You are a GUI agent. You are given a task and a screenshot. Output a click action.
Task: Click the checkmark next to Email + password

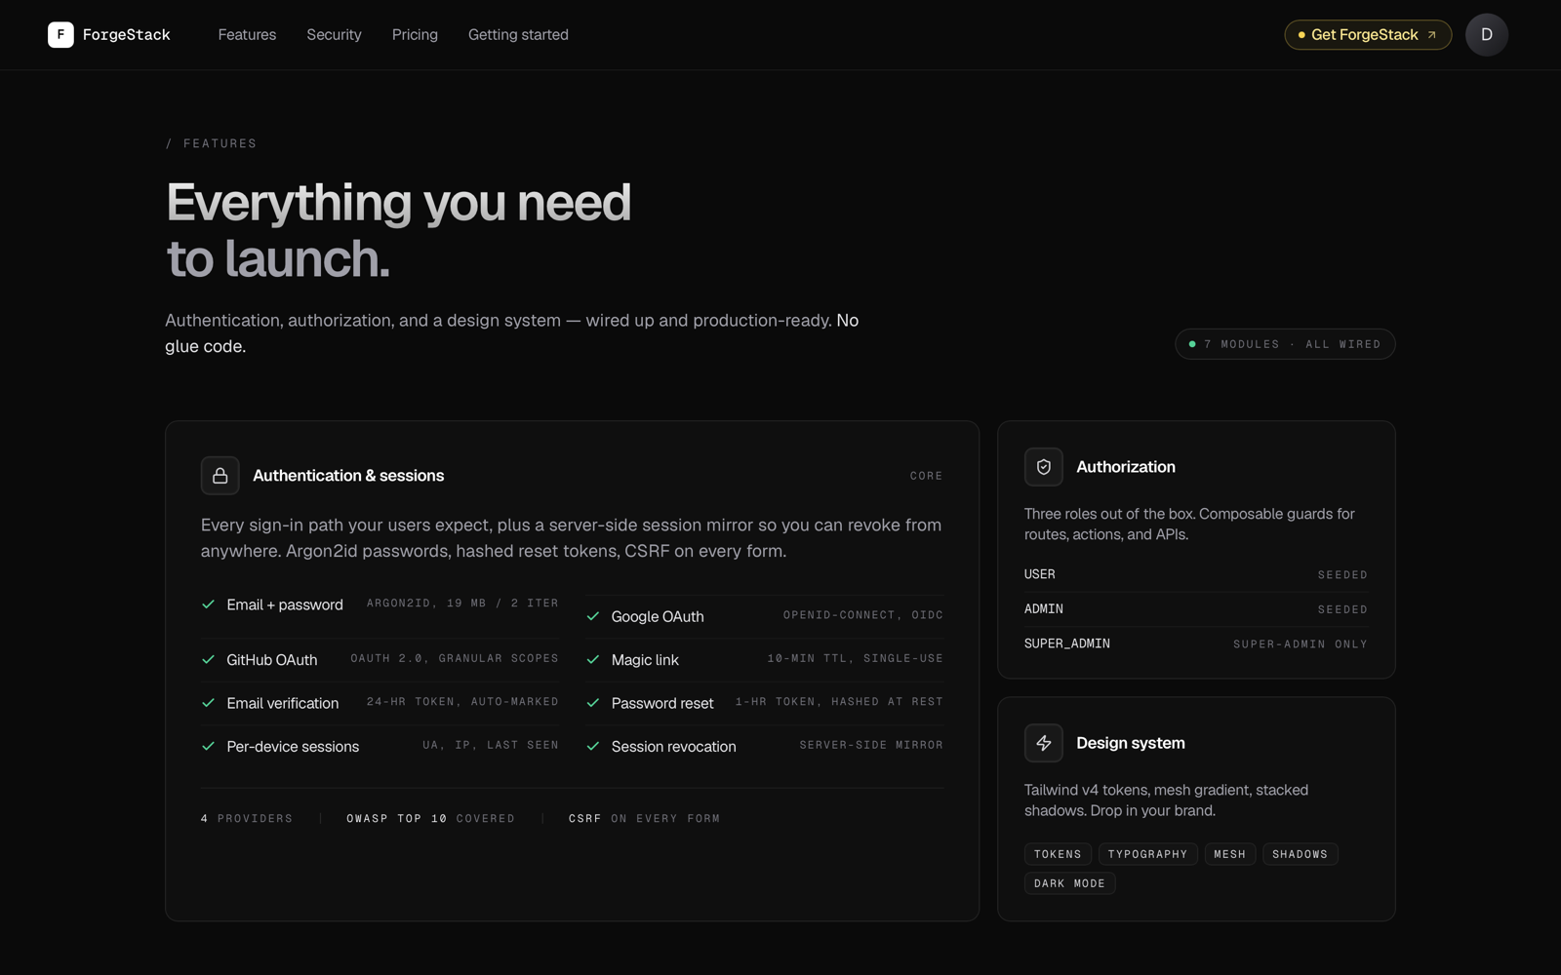coord(208,604)
